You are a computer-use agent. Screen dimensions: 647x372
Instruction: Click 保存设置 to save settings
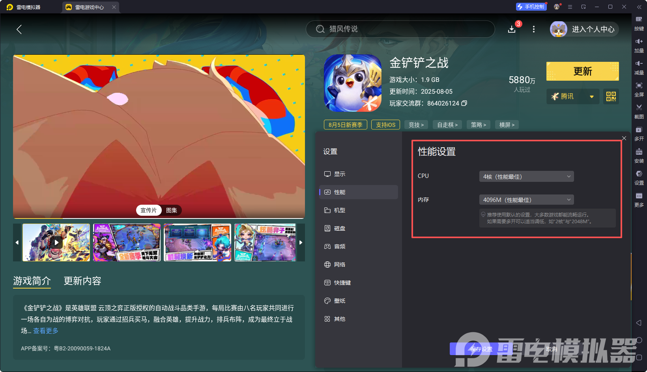pos(481,349)
